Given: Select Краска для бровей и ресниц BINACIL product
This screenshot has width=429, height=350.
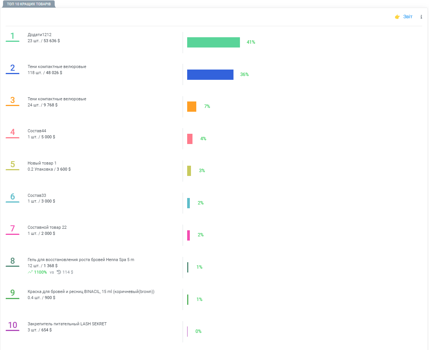Looking at the screenshot, I should coord(91,292).
